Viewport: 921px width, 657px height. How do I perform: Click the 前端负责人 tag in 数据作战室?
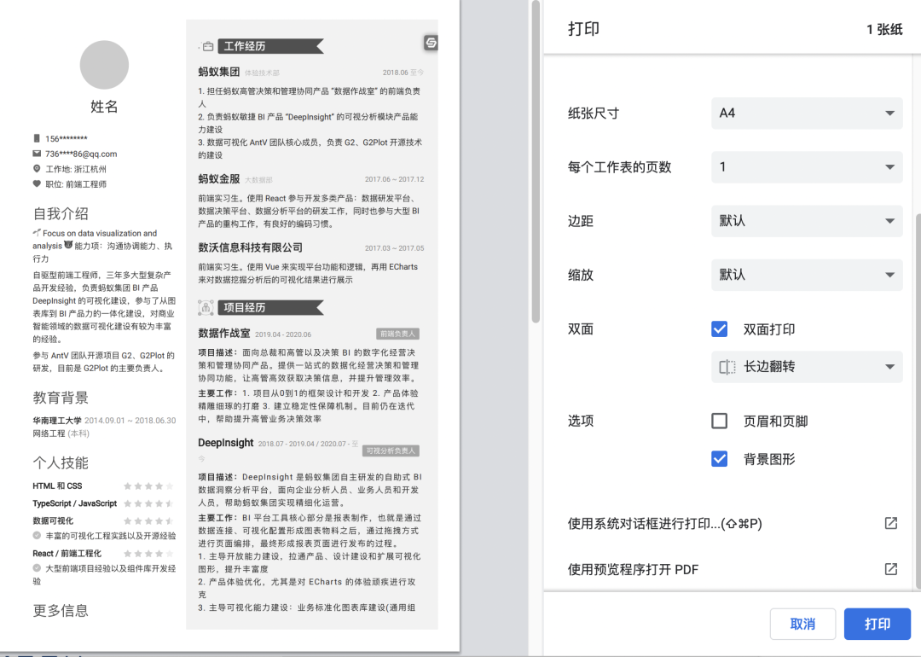point(397,334)
